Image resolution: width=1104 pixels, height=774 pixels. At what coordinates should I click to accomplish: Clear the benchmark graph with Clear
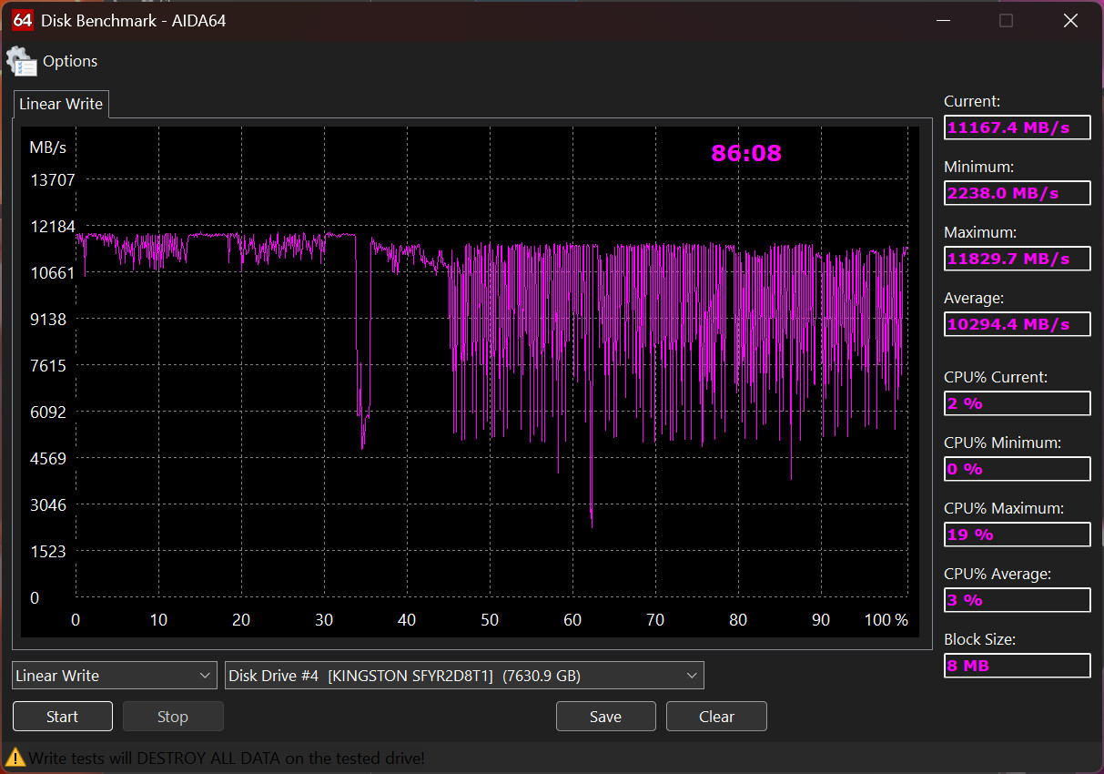(x=716, y=717)
